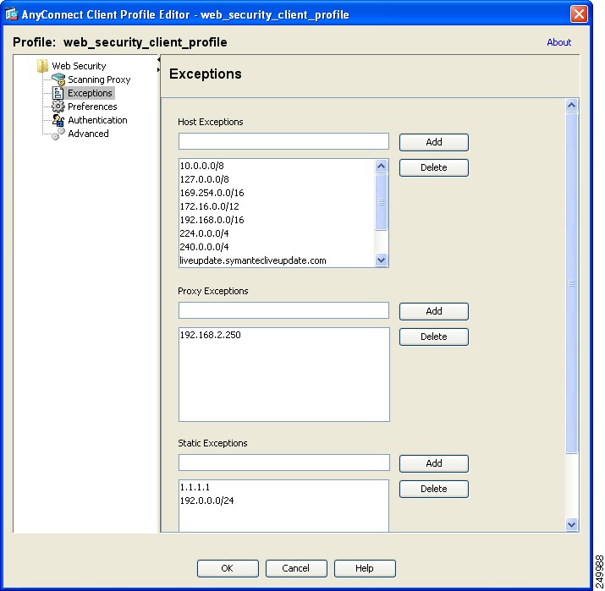Select 240.0.0.0/4 host entry
This screenshot has width=605, height=591.
277,247
